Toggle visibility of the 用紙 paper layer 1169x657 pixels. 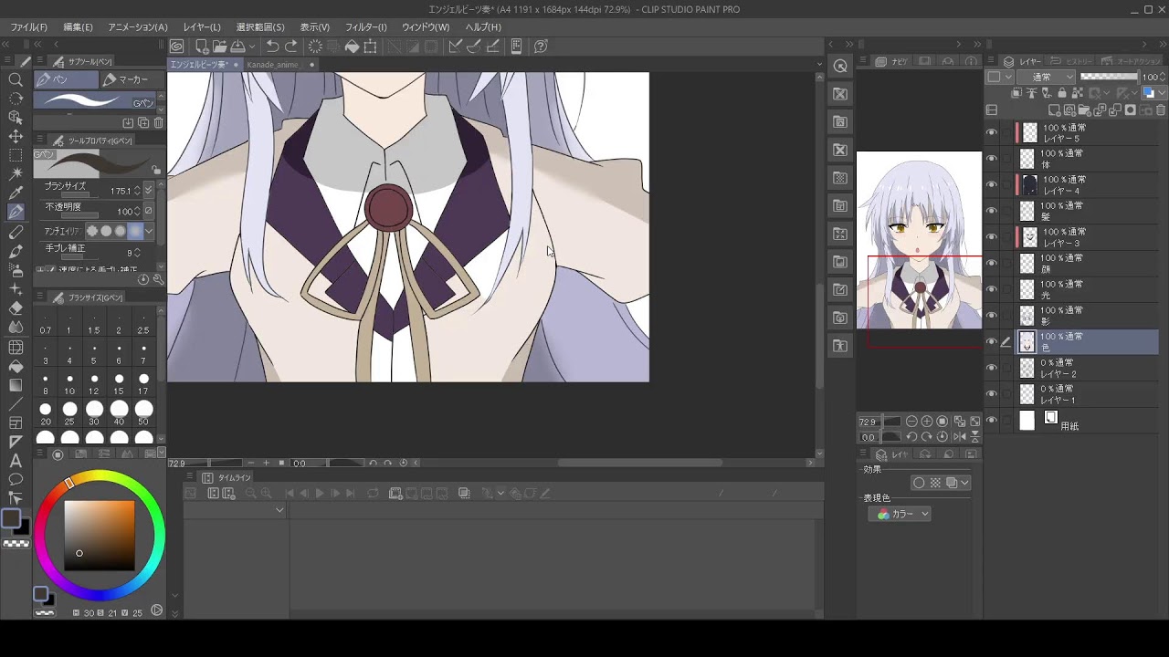(x=992, y=421)
